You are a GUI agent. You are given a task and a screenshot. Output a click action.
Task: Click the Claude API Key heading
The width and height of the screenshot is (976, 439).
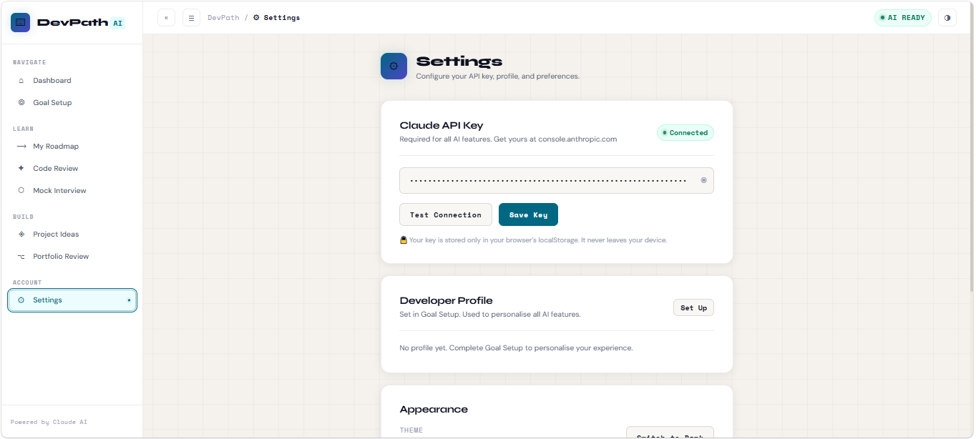coord(441,125)
